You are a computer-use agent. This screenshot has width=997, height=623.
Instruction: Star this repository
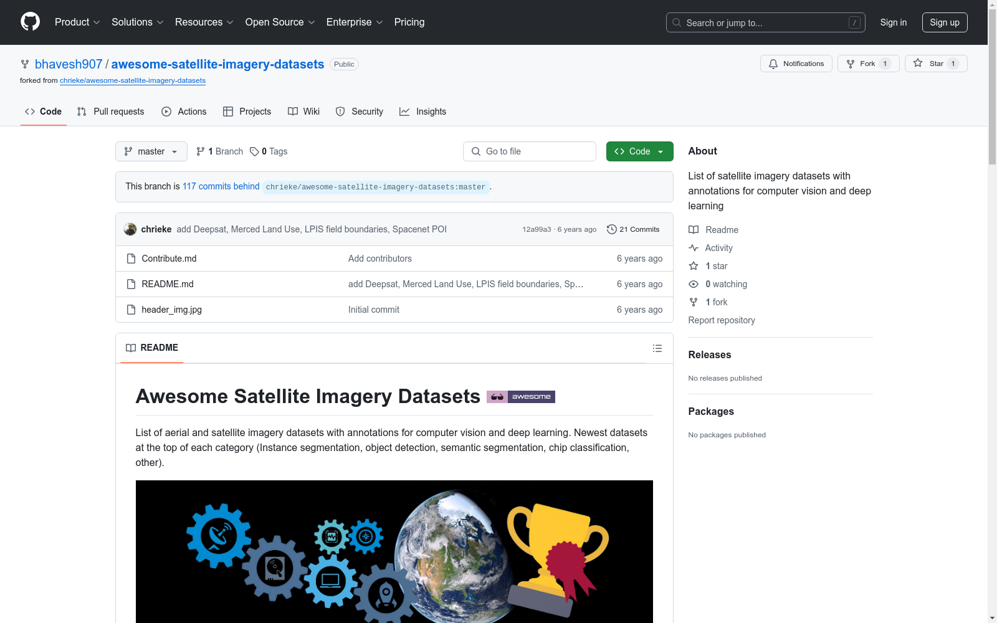click(935, 64)
